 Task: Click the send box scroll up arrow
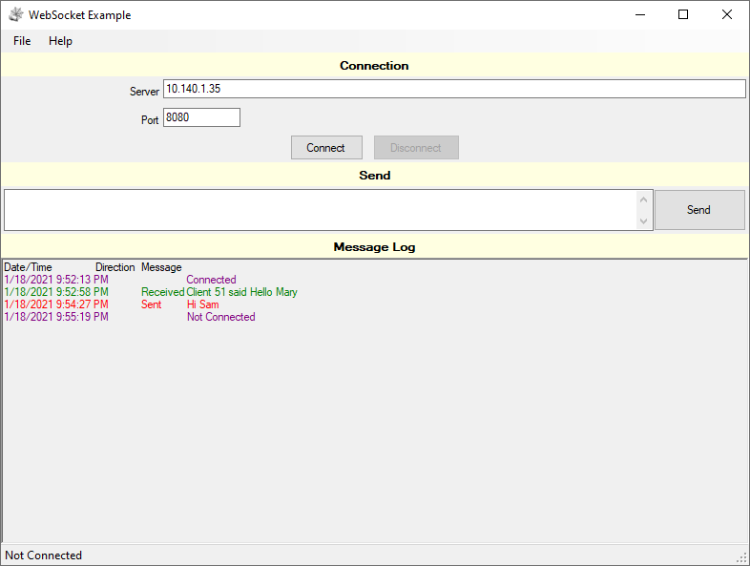click(x=644, y=199)
